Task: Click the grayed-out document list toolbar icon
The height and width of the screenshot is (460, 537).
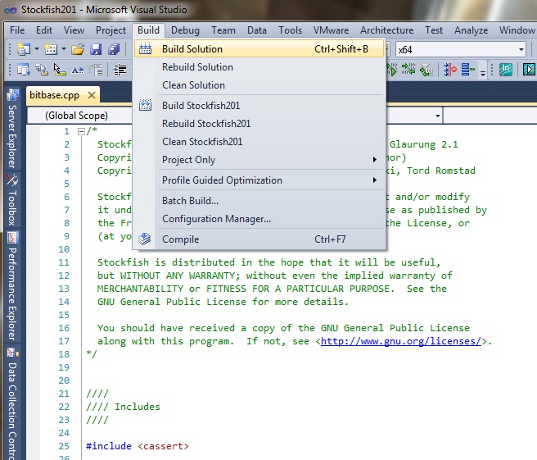Action: (97, 70)
